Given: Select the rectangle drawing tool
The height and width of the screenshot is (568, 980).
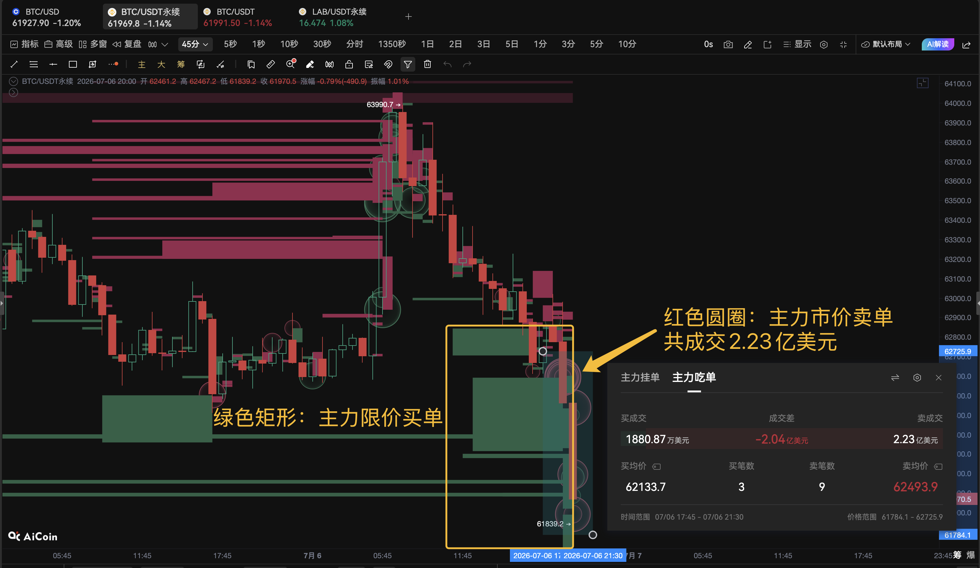Looking at the screenshot, I should click(x=73, y=65).
